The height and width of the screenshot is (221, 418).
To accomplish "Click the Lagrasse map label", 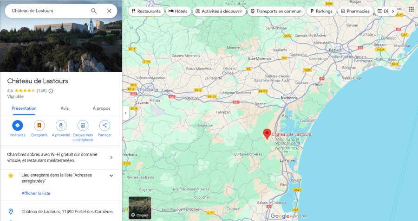I will pyautogui.click(x=205, y=125).
